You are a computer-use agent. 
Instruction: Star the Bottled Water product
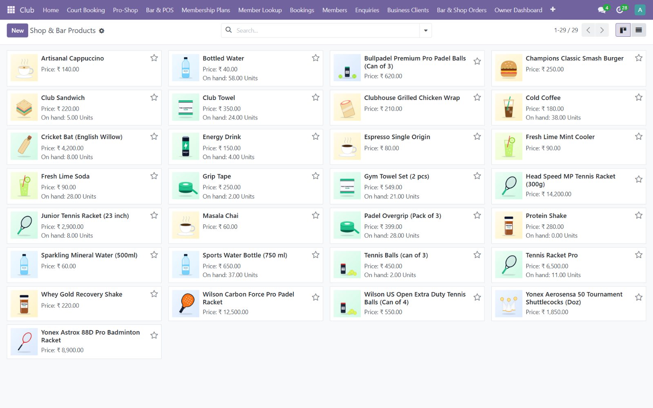315,58
